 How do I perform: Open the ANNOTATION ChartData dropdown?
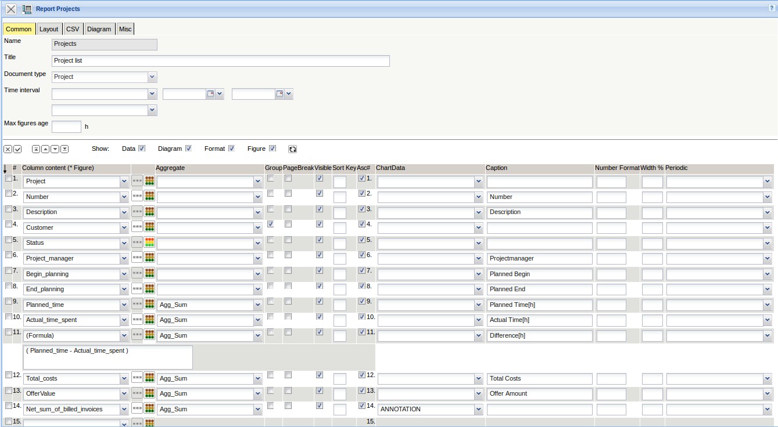click(x=478, y=410)
